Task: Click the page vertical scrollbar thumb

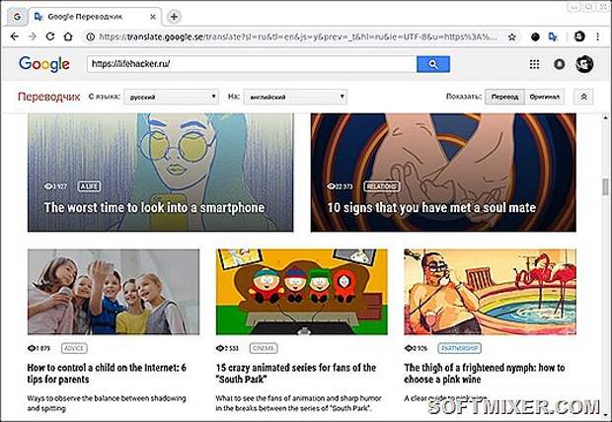Action: 606,186
